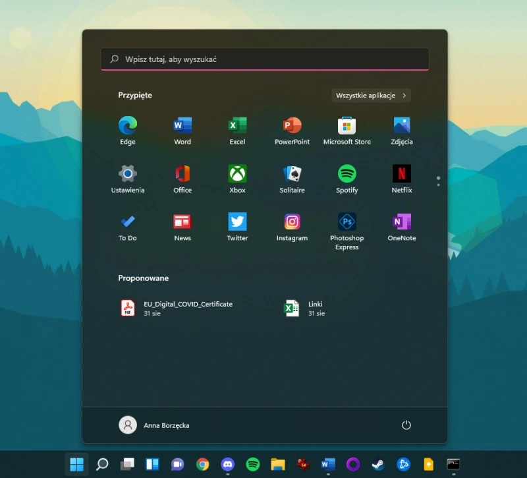Open Ustawienia (Settings)
The height and width of the screenshot is (478, 527).
[127, 175]
